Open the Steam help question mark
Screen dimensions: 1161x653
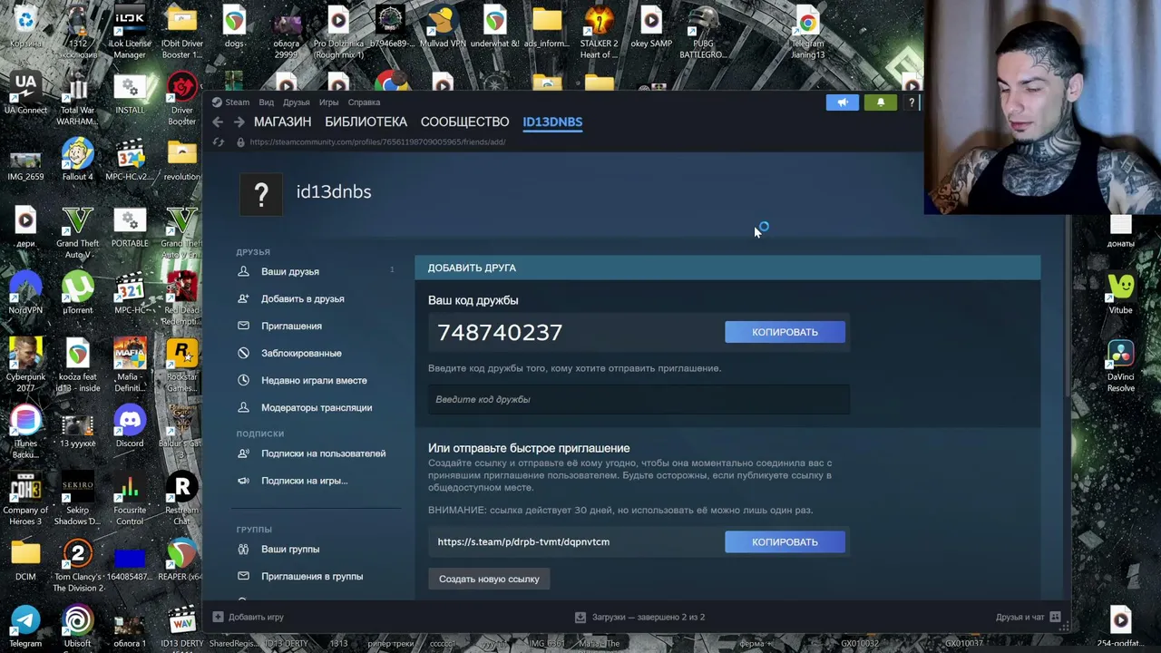point(911,102)
